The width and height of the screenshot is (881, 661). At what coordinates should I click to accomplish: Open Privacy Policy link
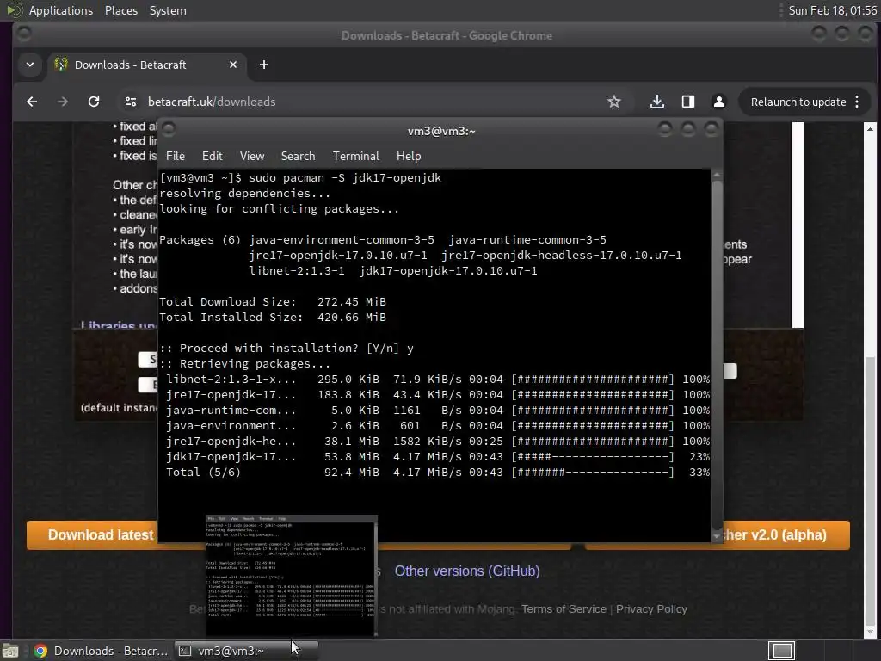651,609
